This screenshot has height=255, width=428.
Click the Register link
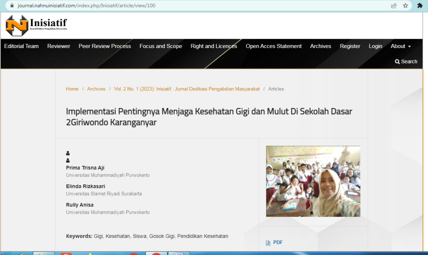pyautogui.click(x=350, y=46)
